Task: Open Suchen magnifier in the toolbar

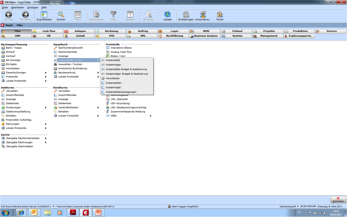Action: (61, 15)
